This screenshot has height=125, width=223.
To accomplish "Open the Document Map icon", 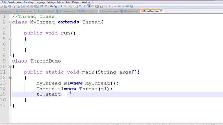I will 97,6.
